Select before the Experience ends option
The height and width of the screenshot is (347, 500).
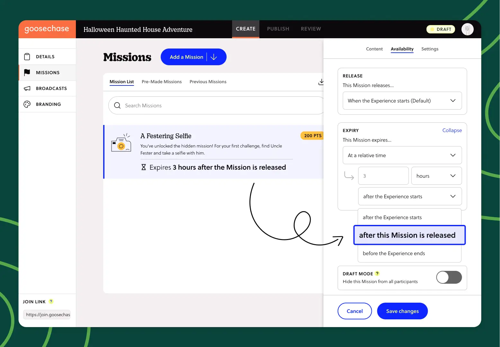tap(409, 254)
